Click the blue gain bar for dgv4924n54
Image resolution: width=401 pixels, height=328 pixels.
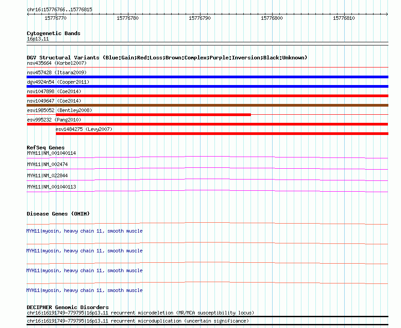tap(207, 86)
